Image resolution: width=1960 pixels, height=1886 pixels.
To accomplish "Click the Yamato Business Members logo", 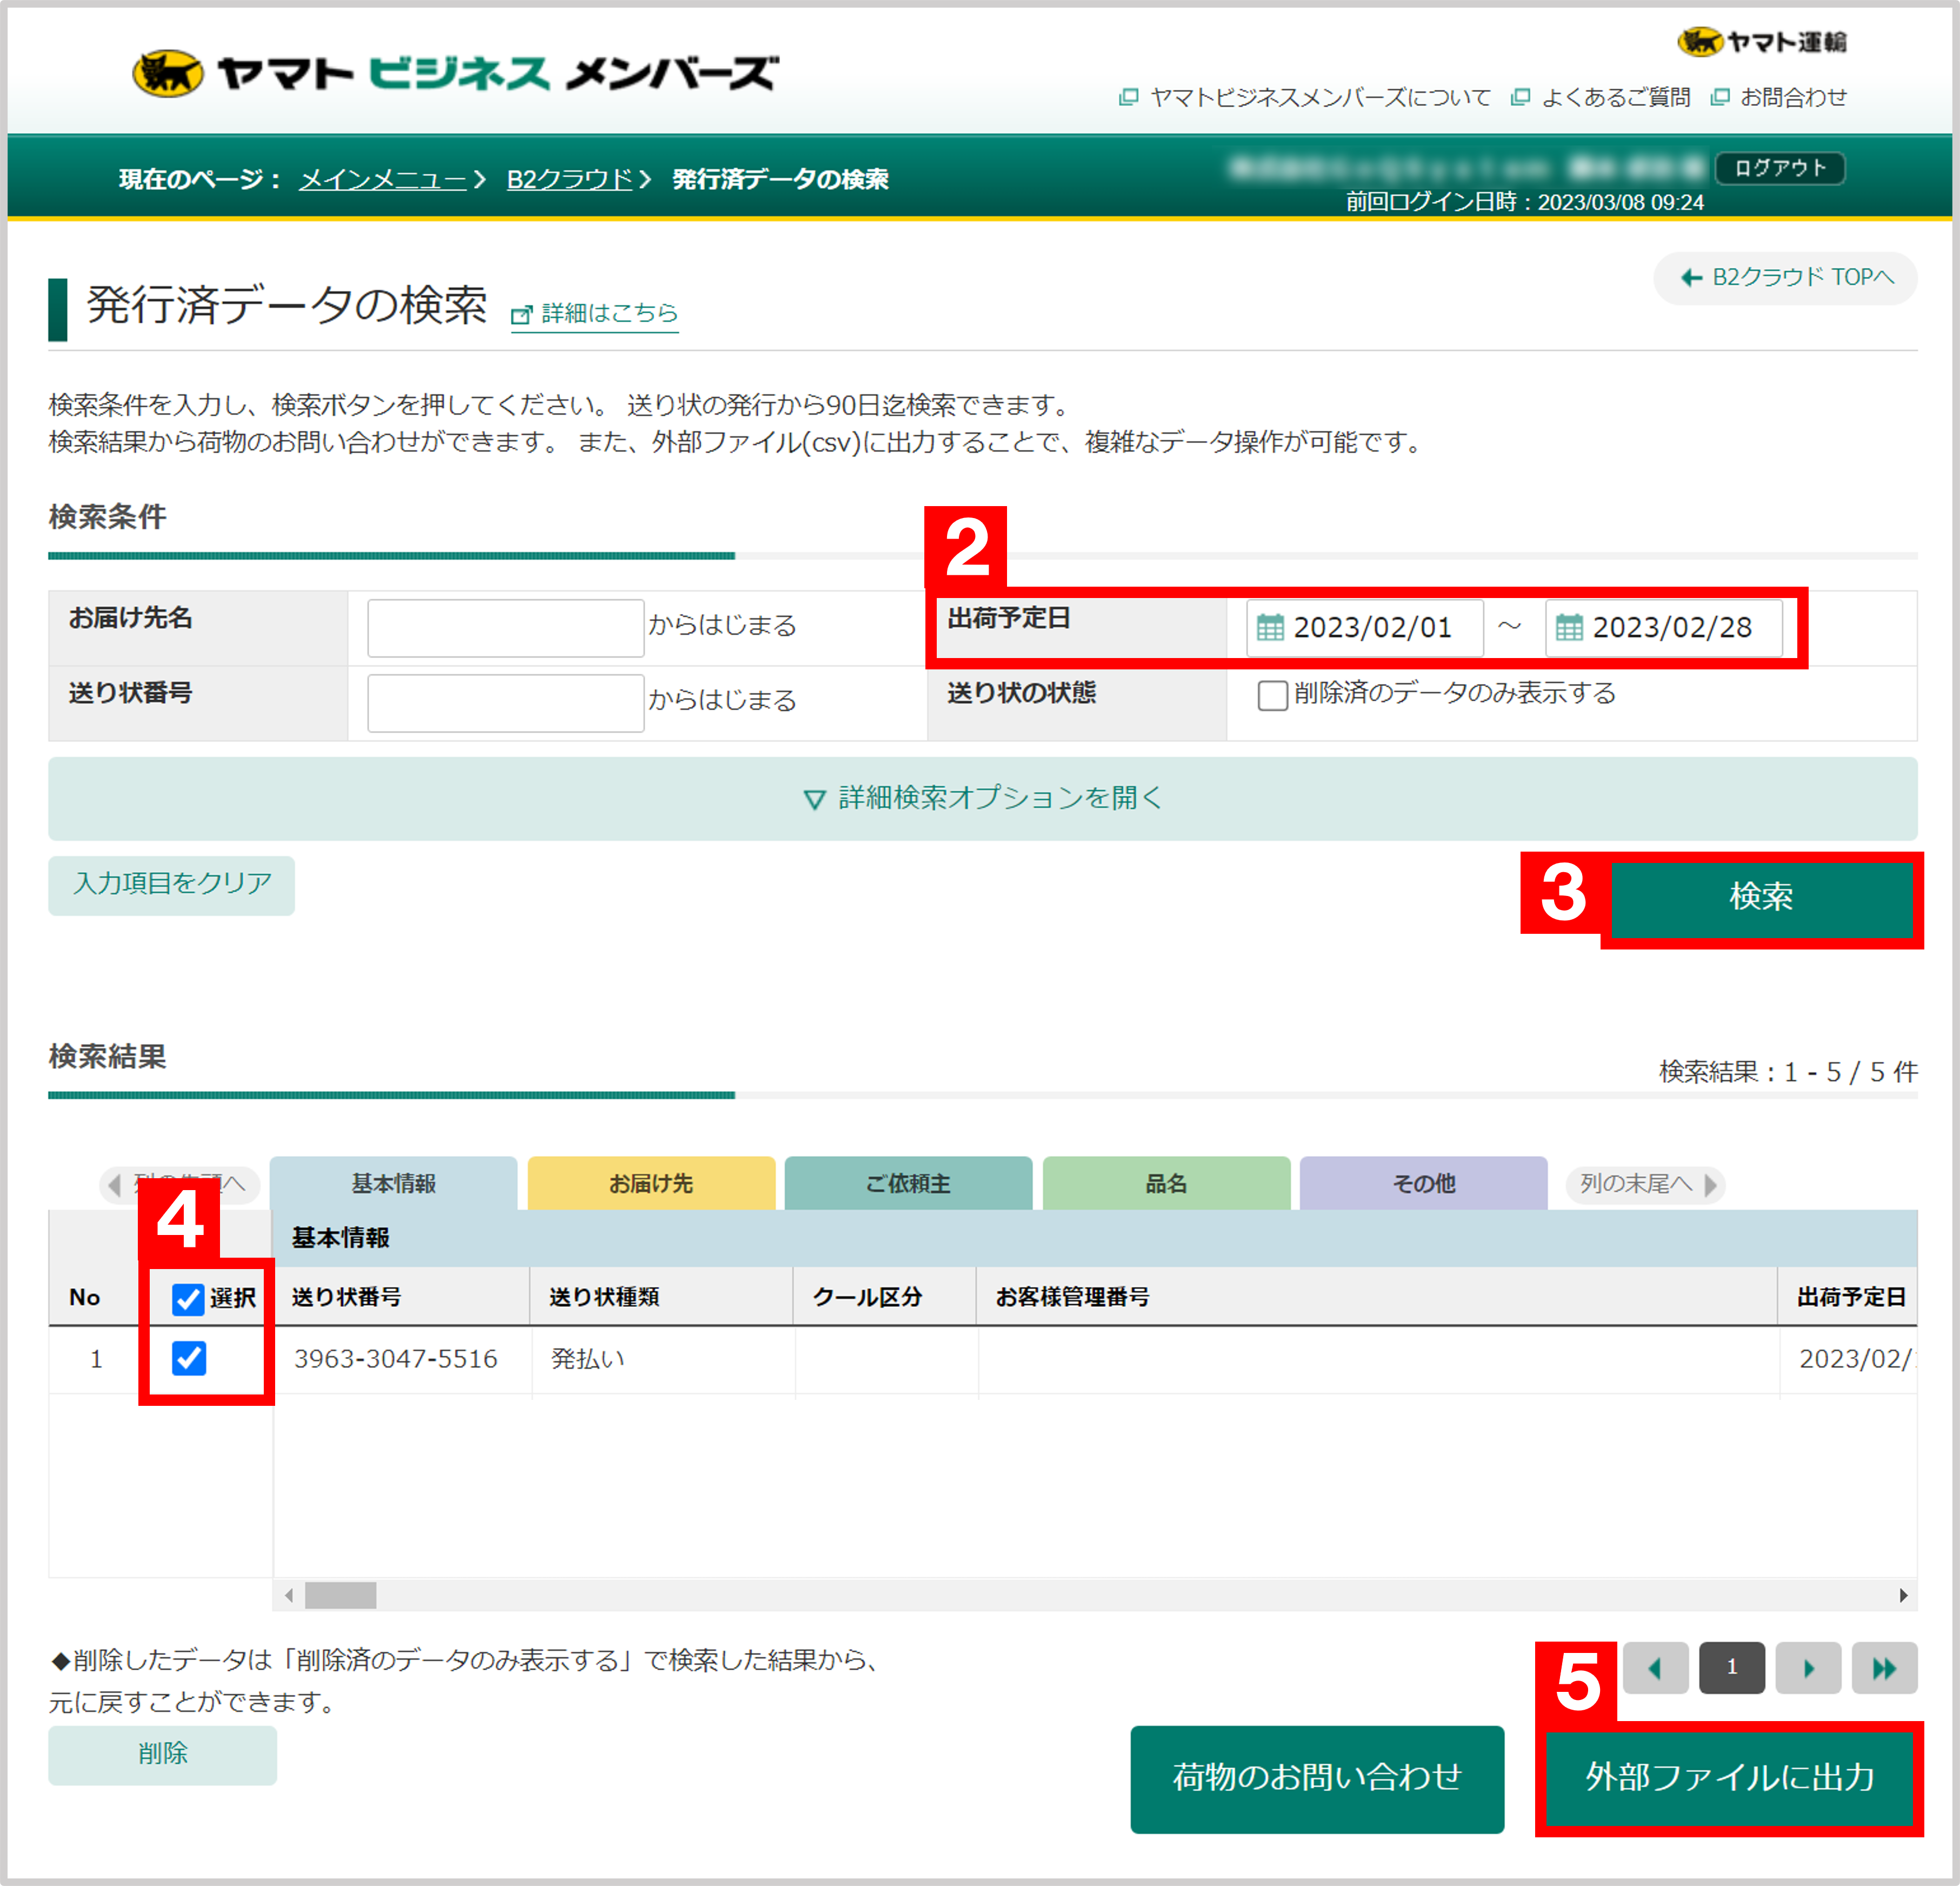I will point(455,74).
